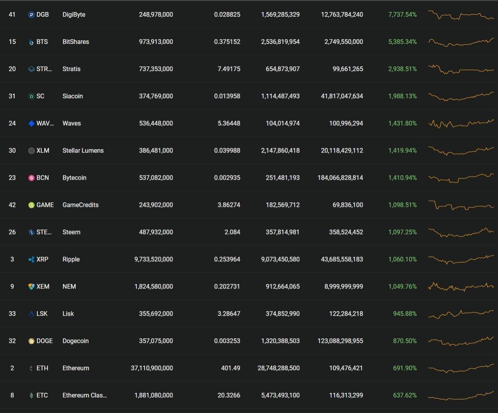Screen dimensions: 498x413
Task: Click Dogecoin supply 123,088,298,955
Action: tap(340, 341)
